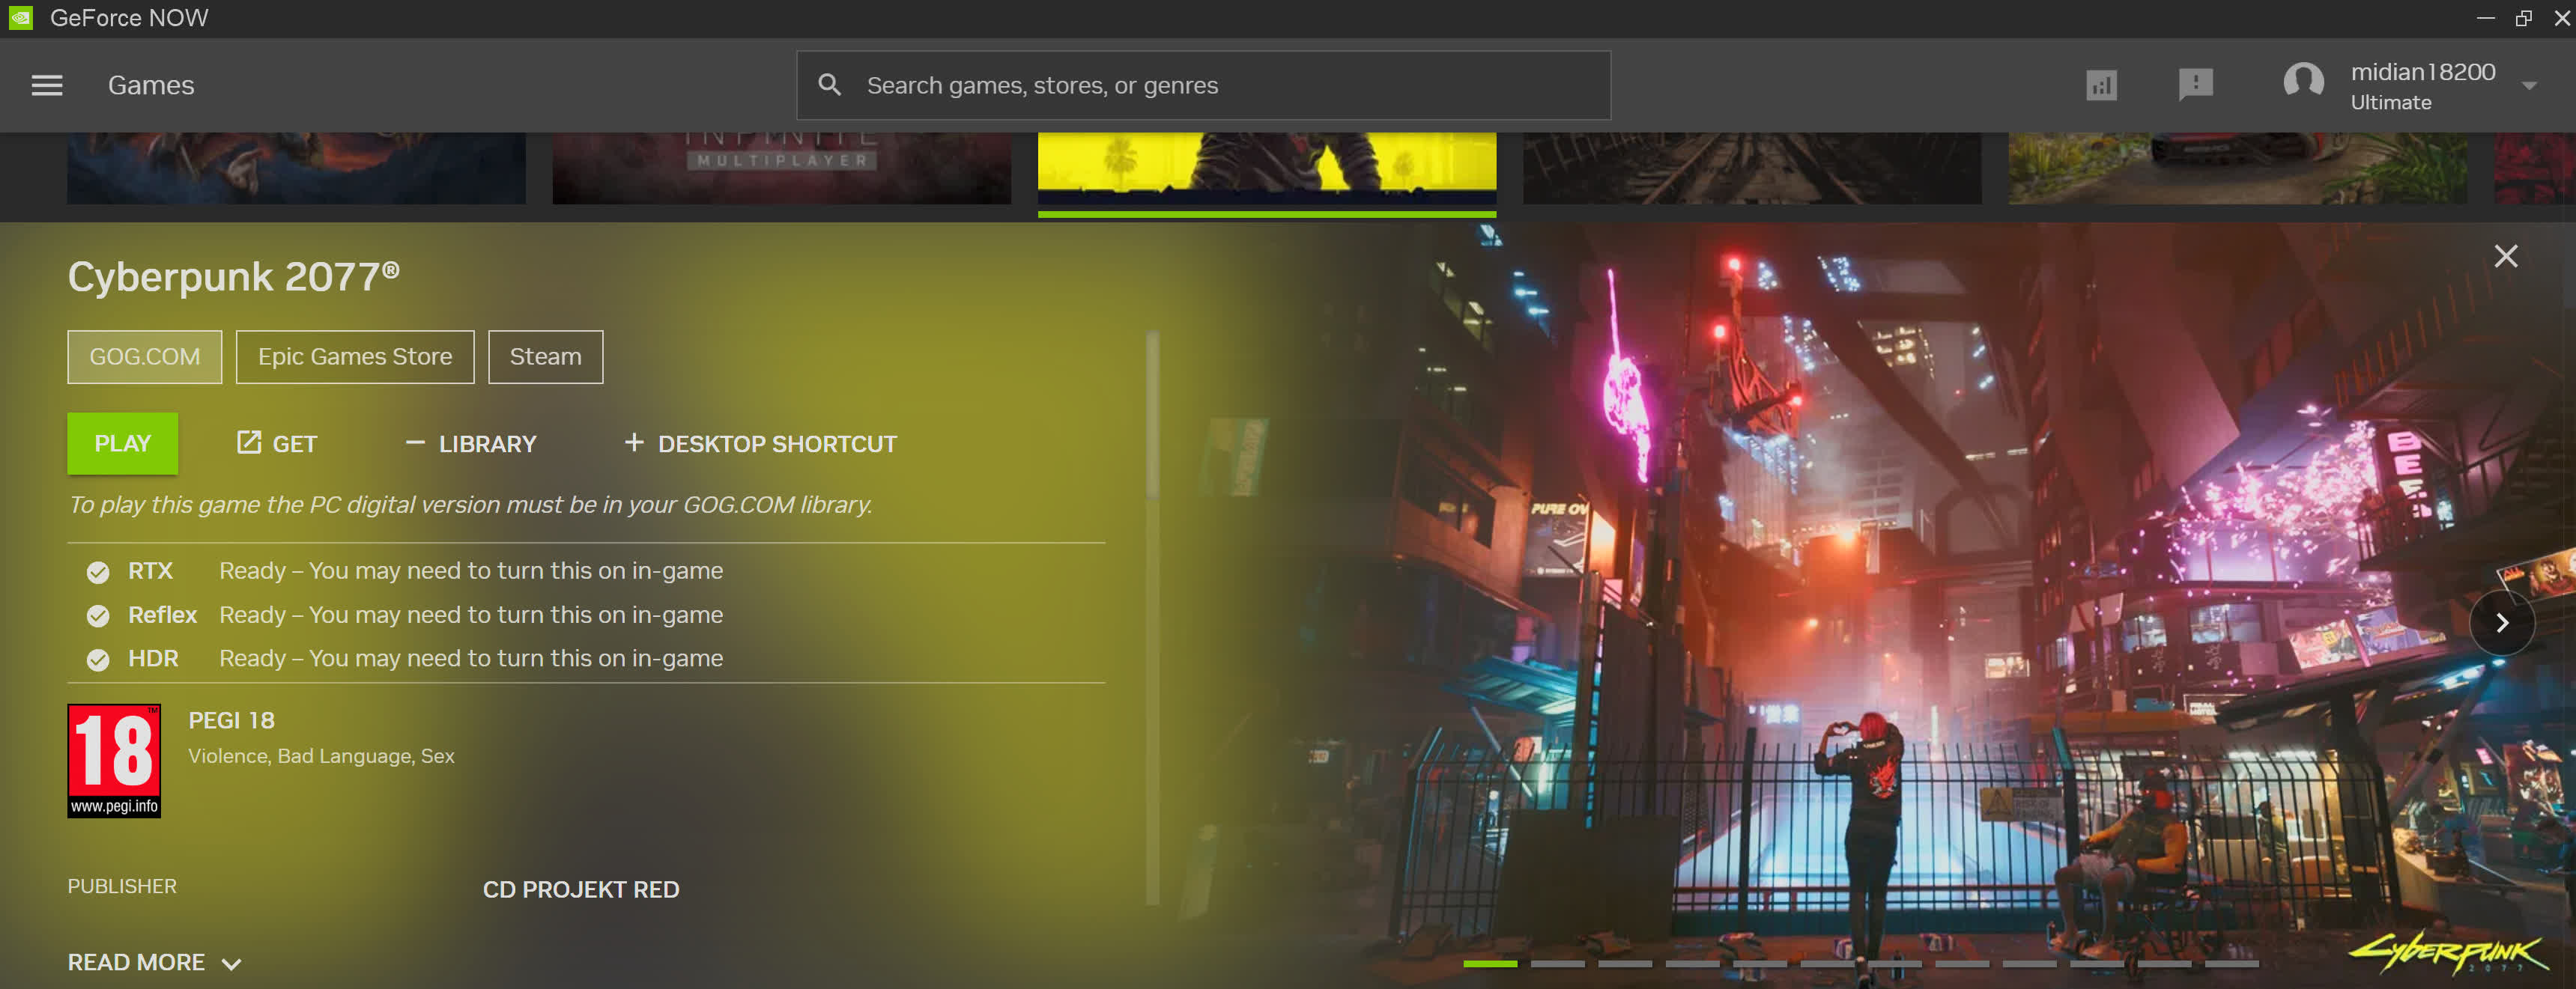Remove game via LIBRARY button

tap(471, 443)
